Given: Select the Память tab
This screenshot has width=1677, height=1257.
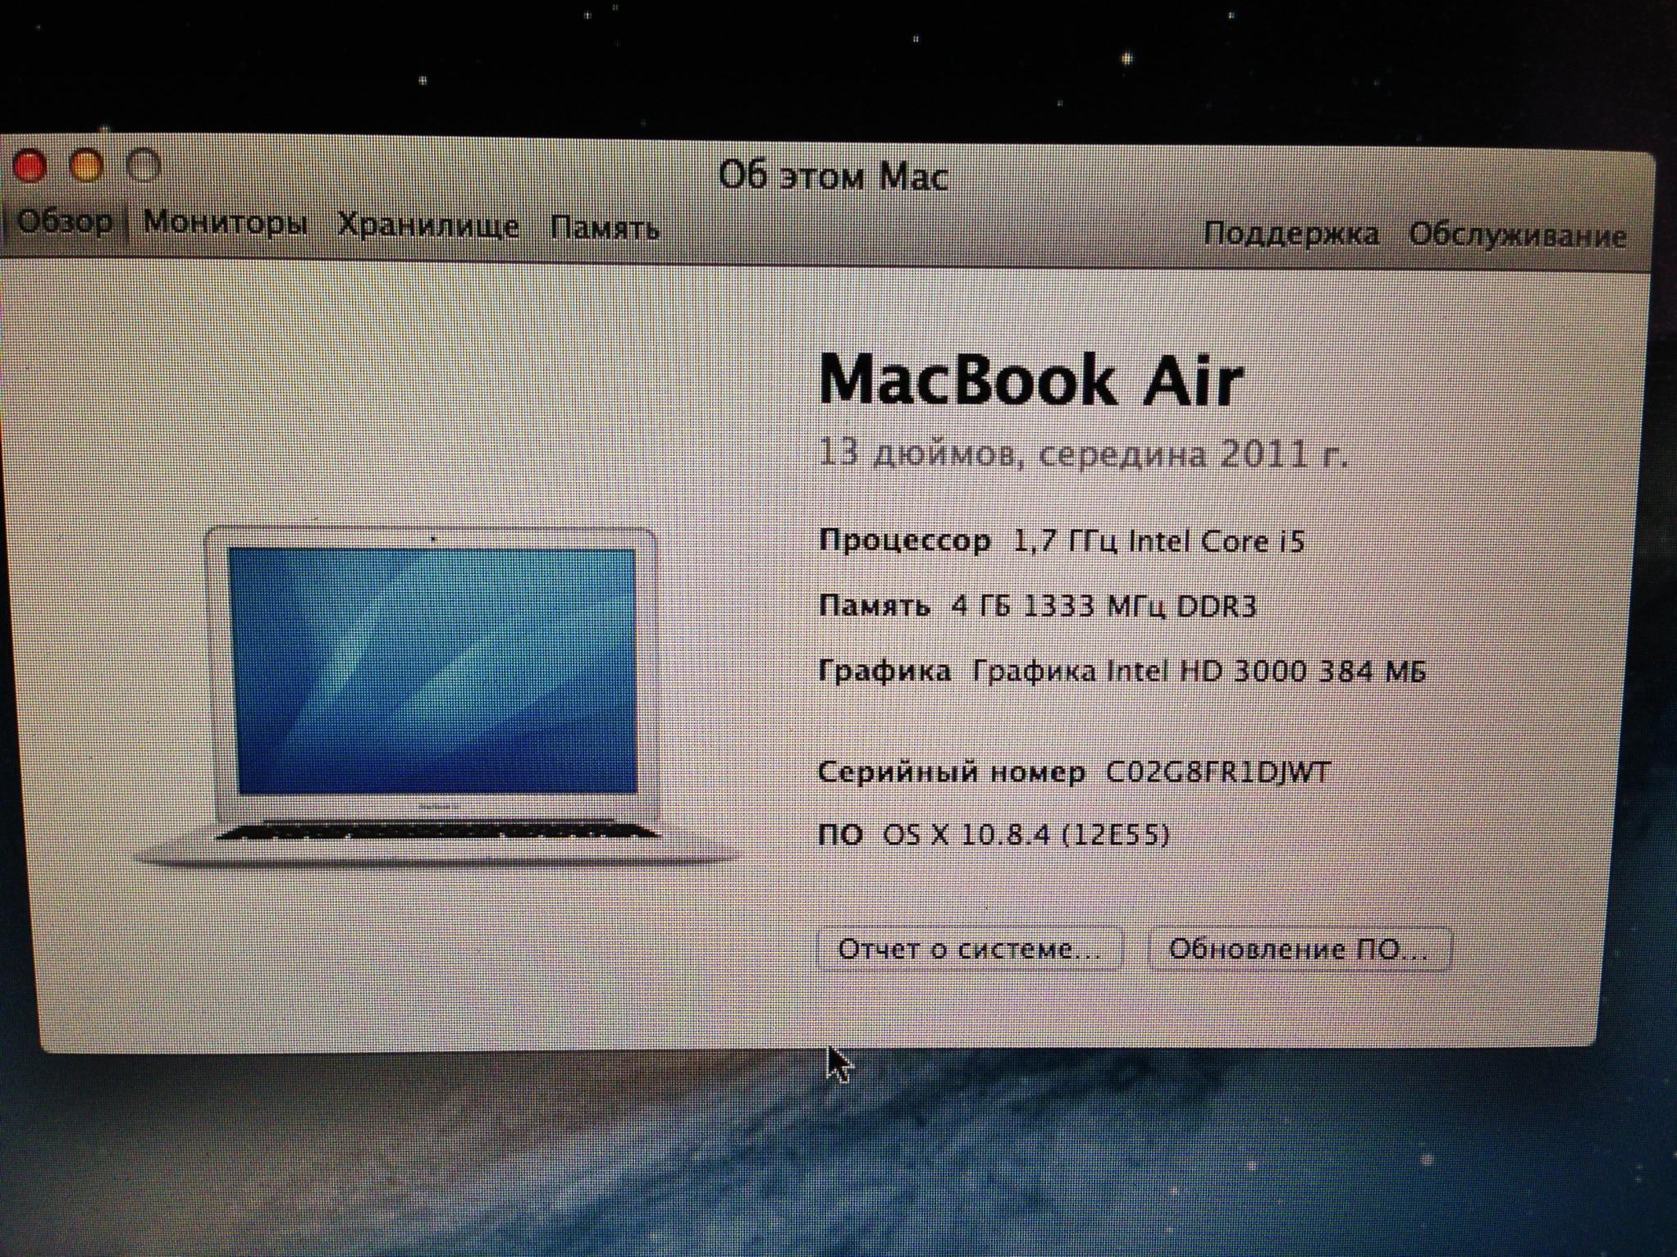Looking at the screenshot, I should point(605,228).
